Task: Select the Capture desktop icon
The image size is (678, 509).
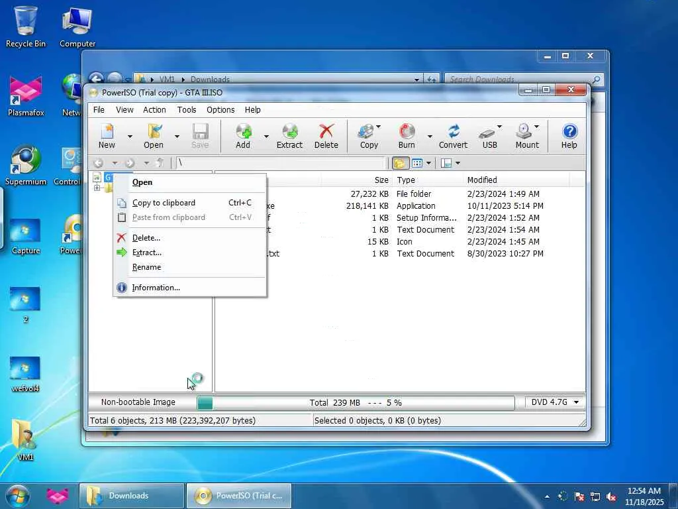Action: click(x=26, y=236)
